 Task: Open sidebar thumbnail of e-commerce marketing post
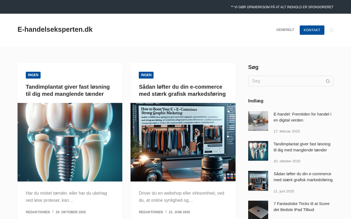[258, 181]
